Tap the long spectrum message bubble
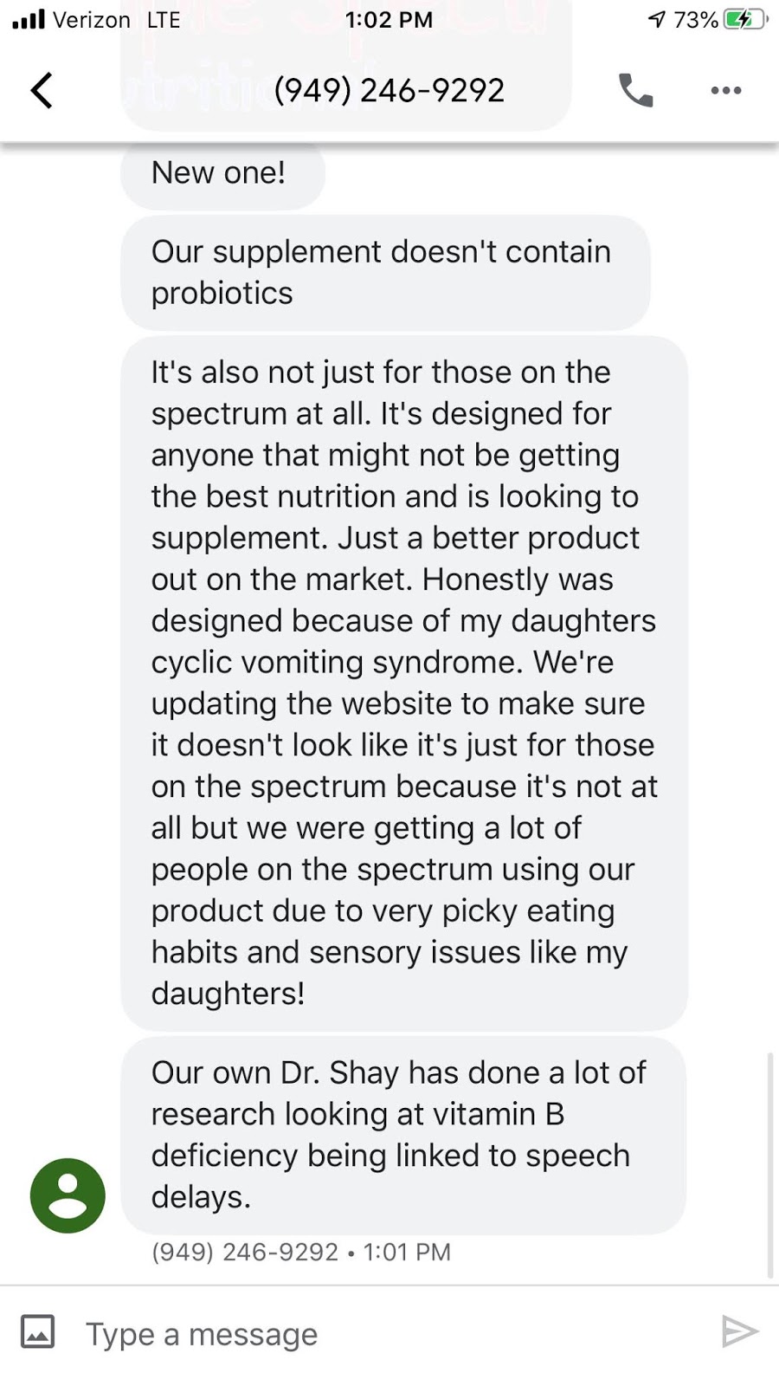The image size is (779, 1386). click(x=403, y=683)
